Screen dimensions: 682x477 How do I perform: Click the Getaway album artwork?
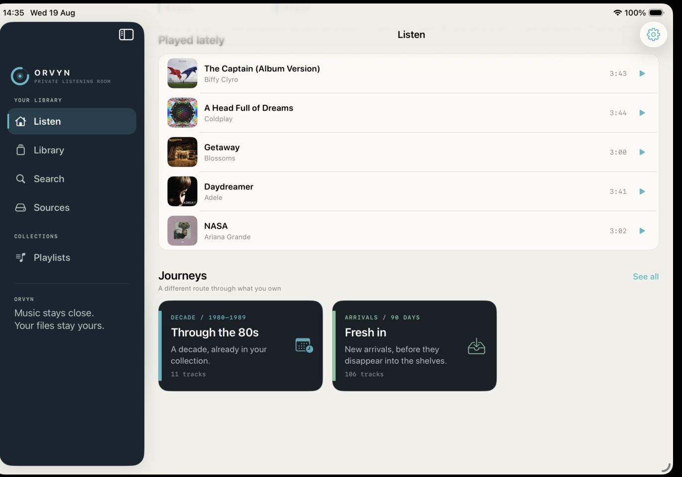(x=182, y=152)
